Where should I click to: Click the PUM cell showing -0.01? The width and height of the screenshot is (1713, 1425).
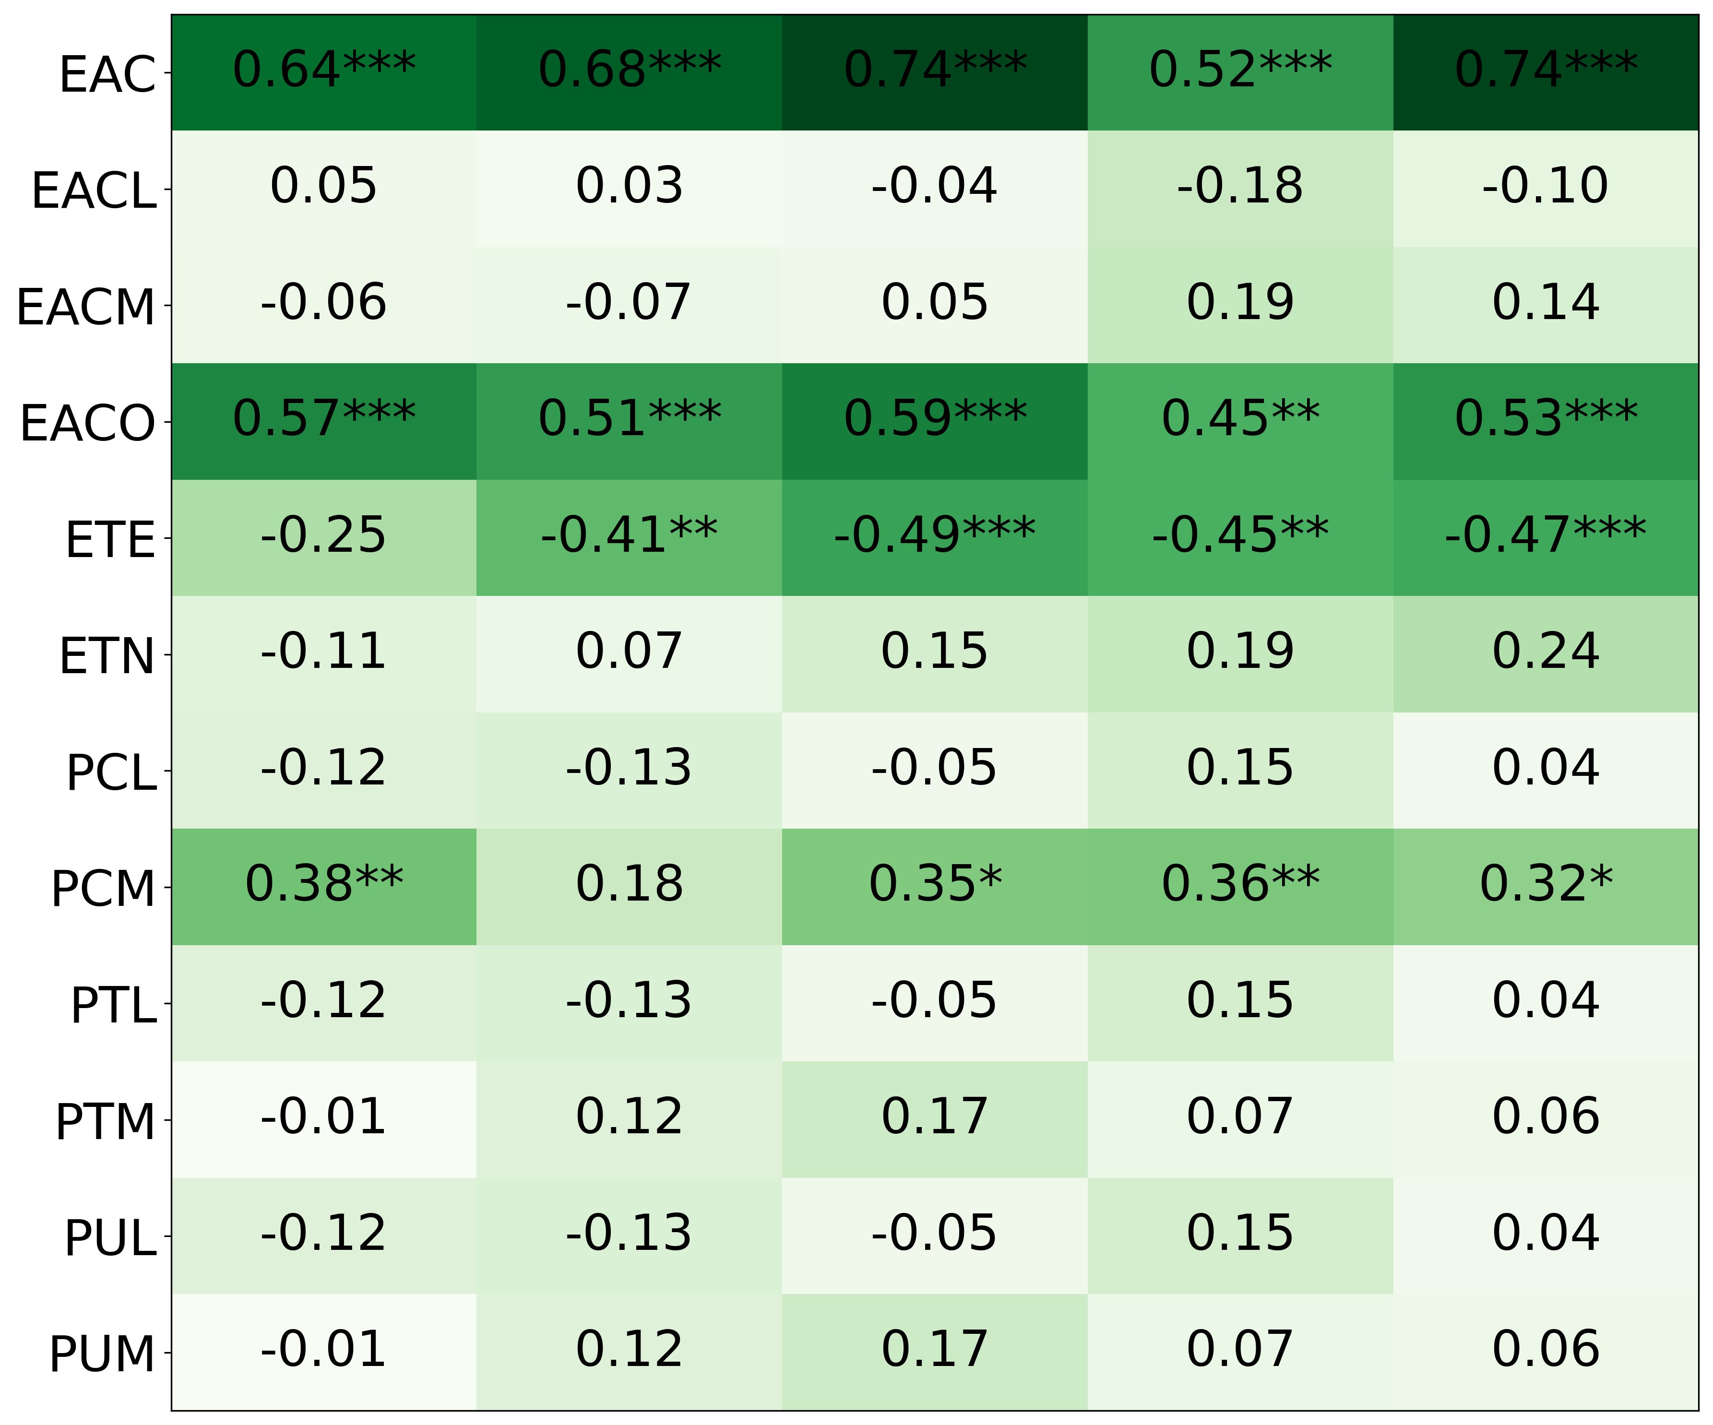click(324, 1352)
